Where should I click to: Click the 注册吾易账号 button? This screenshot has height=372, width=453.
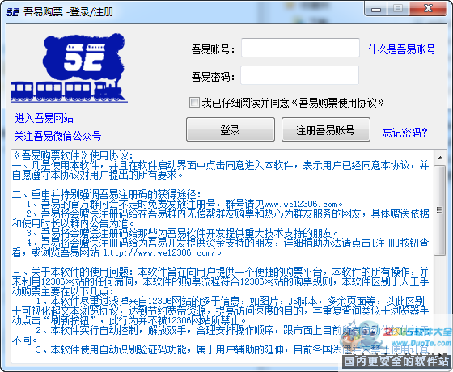(325, 129)
